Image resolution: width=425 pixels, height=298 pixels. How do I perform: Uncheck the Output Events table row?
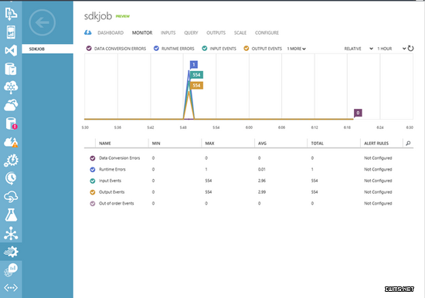pyautogui.click(x=93, y=192)
